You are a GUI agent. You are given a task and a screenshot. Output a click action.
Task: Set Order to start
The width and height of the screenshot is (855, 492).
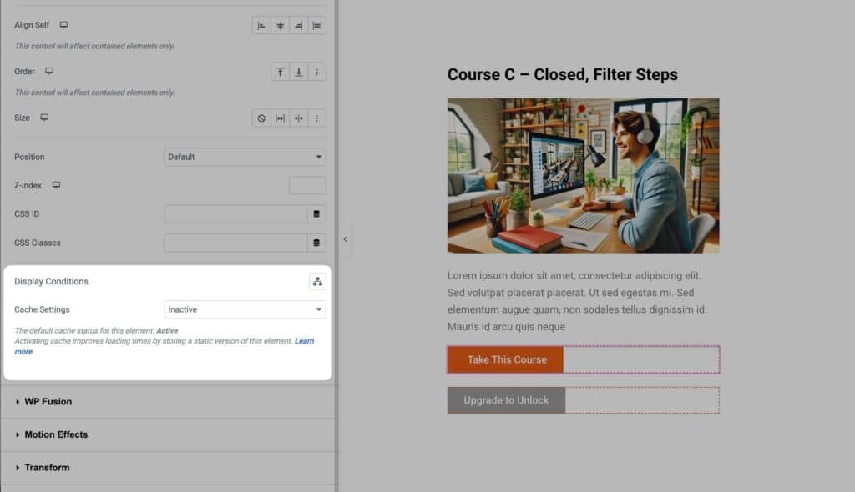click(x=281, y=72)
